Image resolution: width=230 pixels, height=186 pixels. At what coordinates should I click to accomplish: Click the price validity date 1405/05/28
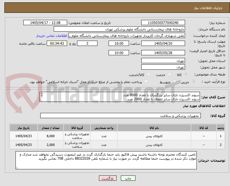point(163,53)
